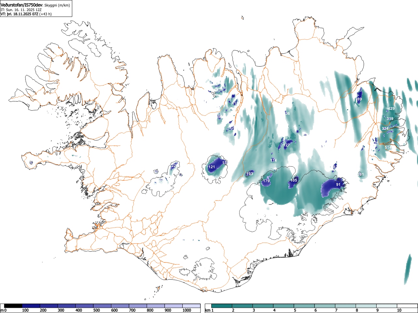Click the 127 visibility value on the map
Image resolution: width=418 pixels, height=313 pixels.
(287, 145)
